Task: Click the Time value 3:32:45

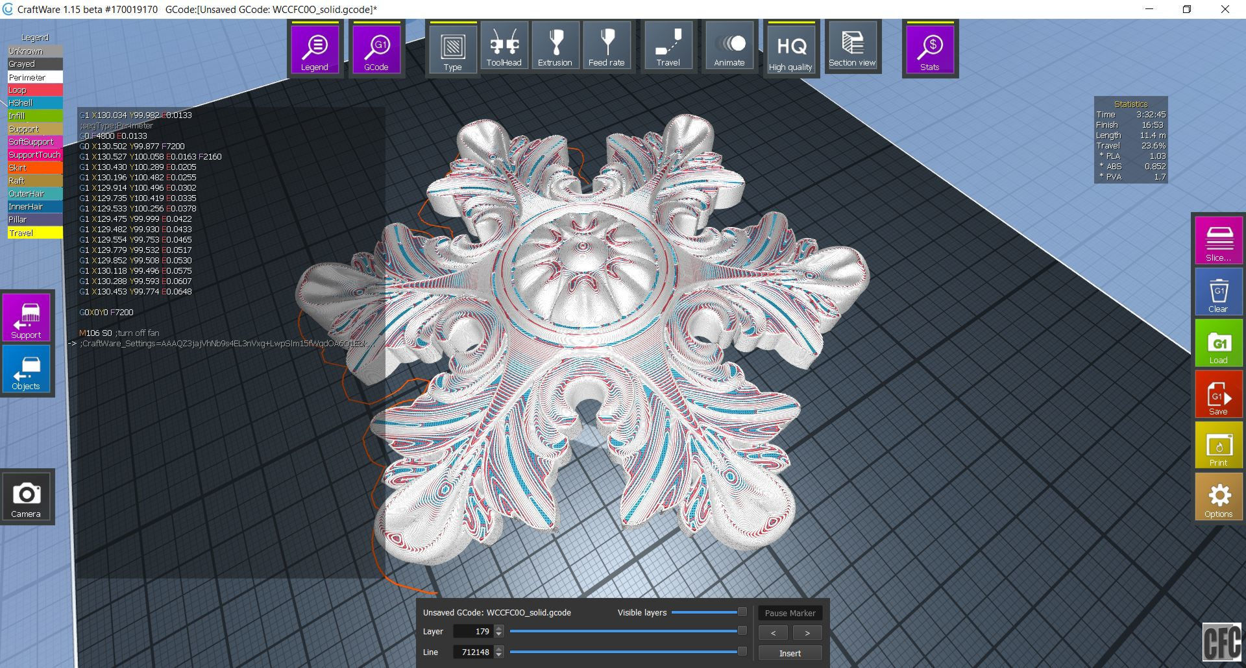Action: pos(1151,115)
